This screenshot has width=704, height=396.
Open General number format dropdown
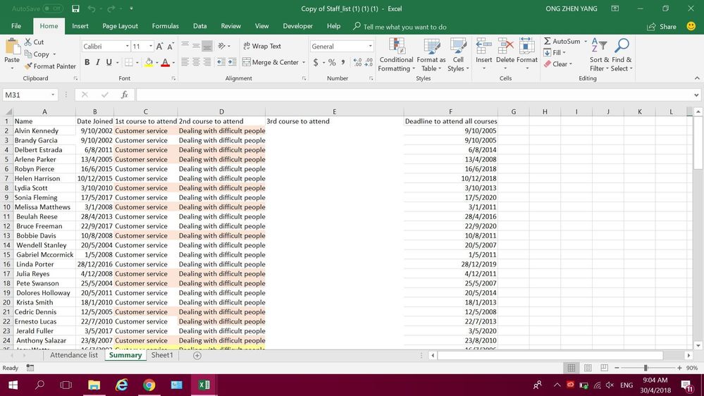coord(370,47)
